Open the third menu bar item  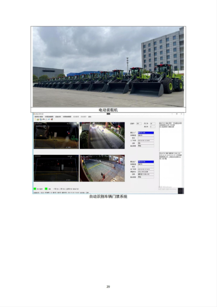click(x=58, y=117)
